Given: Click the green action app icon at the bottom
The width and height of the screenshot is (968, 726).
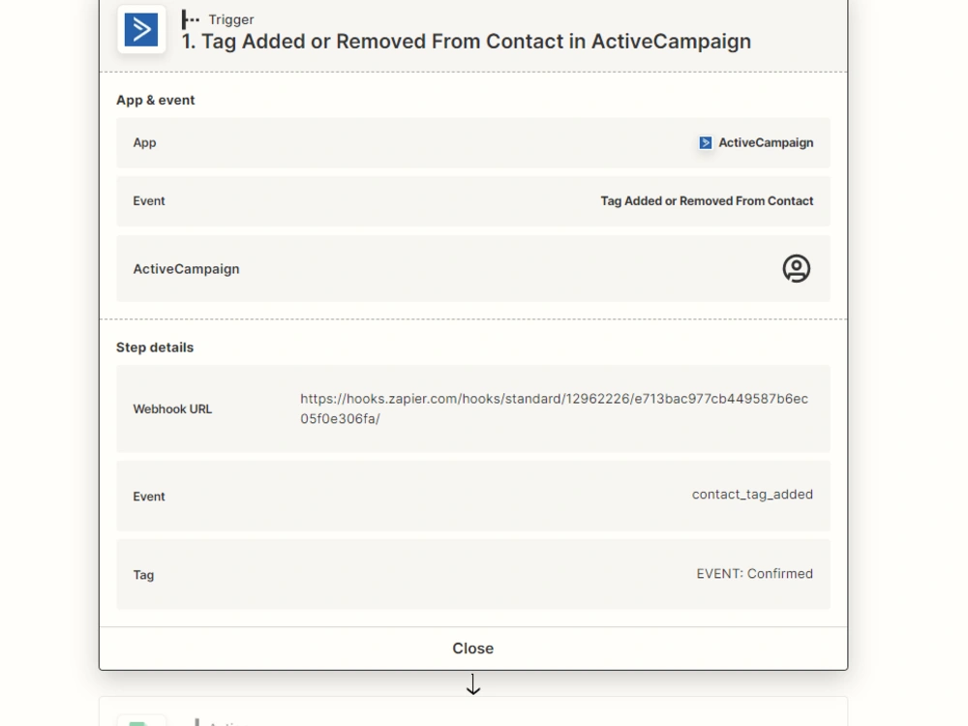Looking at the screenshot, I should pos(141,721).
